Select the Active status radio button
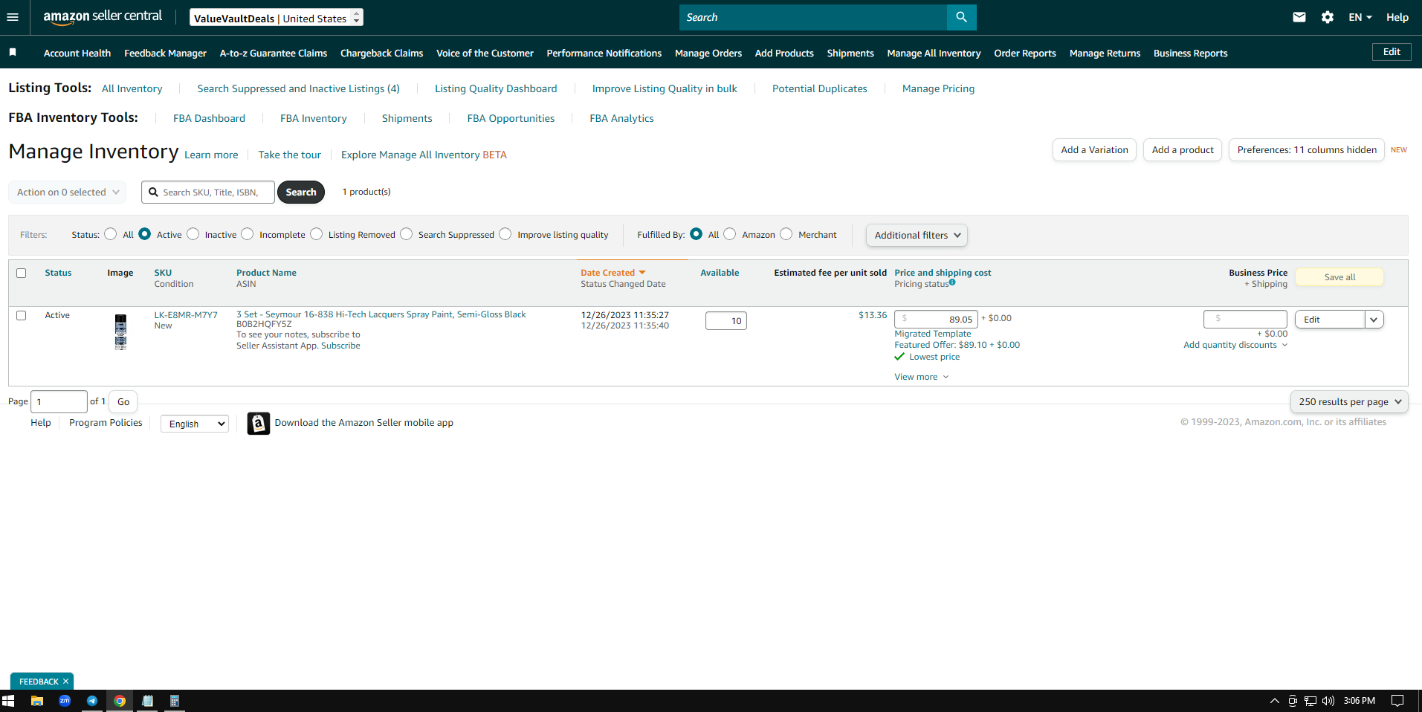 click(145, 234)
